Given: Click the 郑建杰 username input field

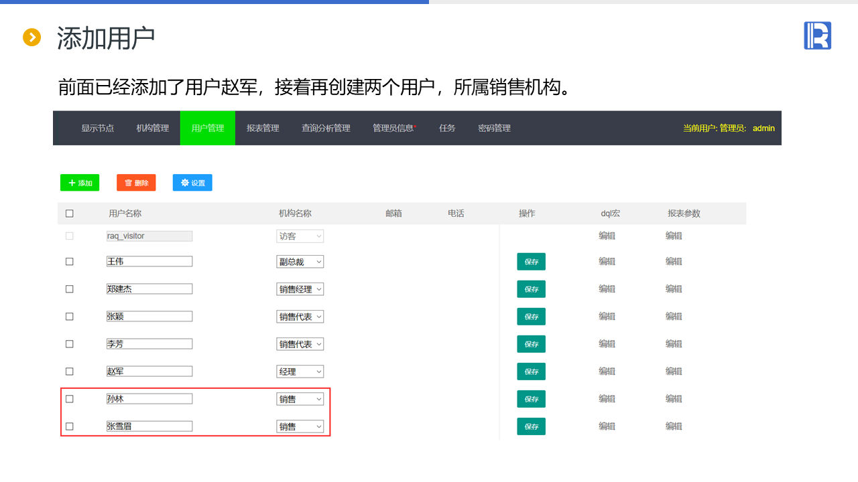Looking at the screenshot, I should coord(149,289).
